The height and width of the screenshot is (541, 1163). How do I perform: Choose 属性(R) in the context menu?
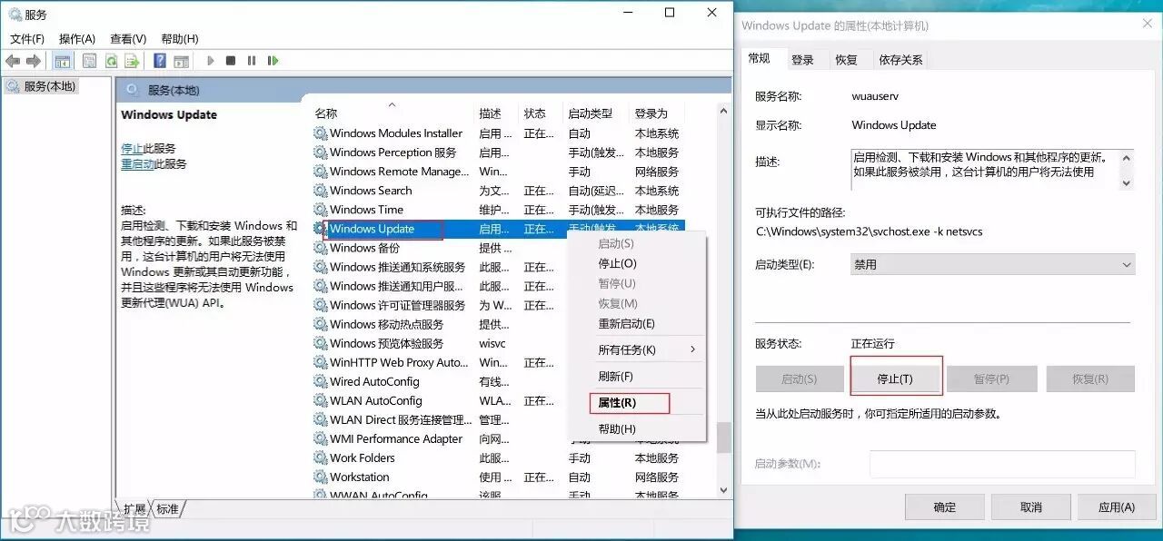(x=636, y=402)
